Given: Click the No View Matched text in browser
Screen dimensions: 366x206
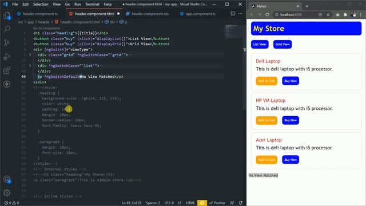Looking at the screenshot, I should [263, 176].
